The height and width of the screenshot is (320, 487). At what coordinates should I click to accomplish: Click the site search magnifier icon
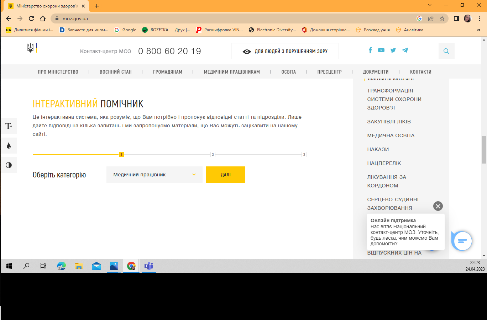tap(446, 51)
